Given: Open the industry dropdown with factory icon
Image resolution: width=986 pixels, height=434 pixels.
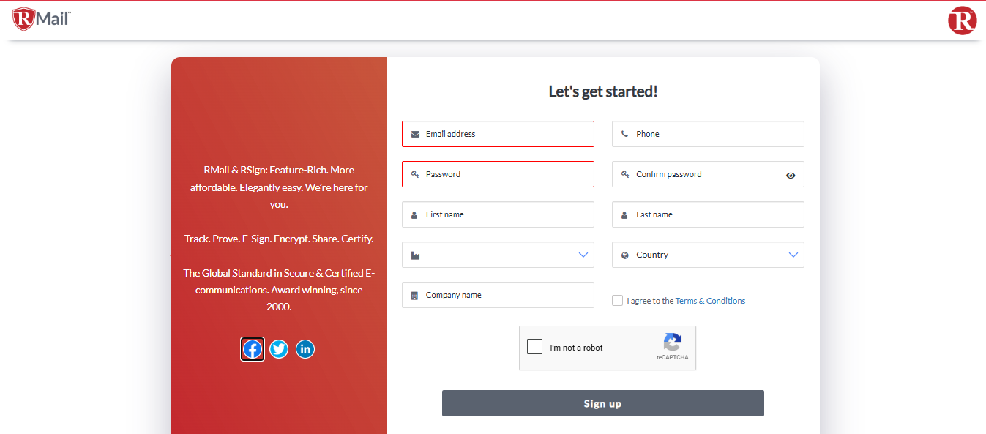Looking at the screenshot, I should coord(498,255).
